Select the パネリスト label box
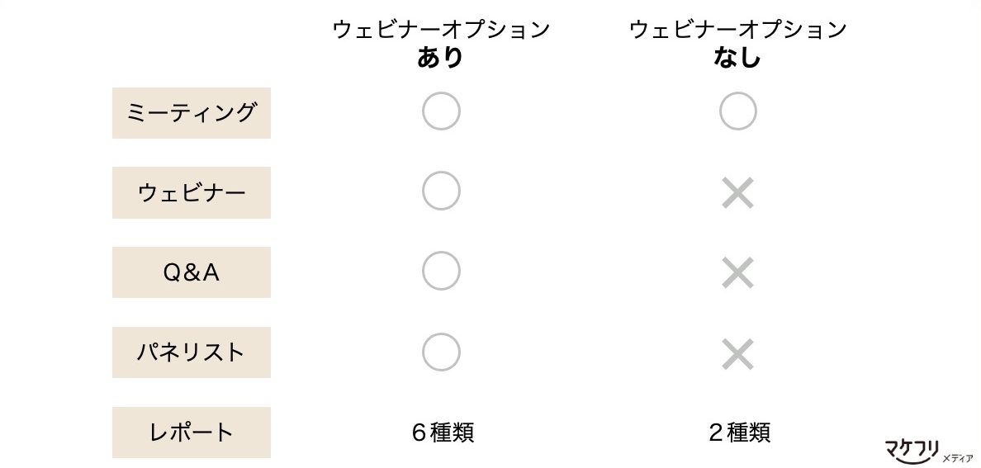 (192, 352)
